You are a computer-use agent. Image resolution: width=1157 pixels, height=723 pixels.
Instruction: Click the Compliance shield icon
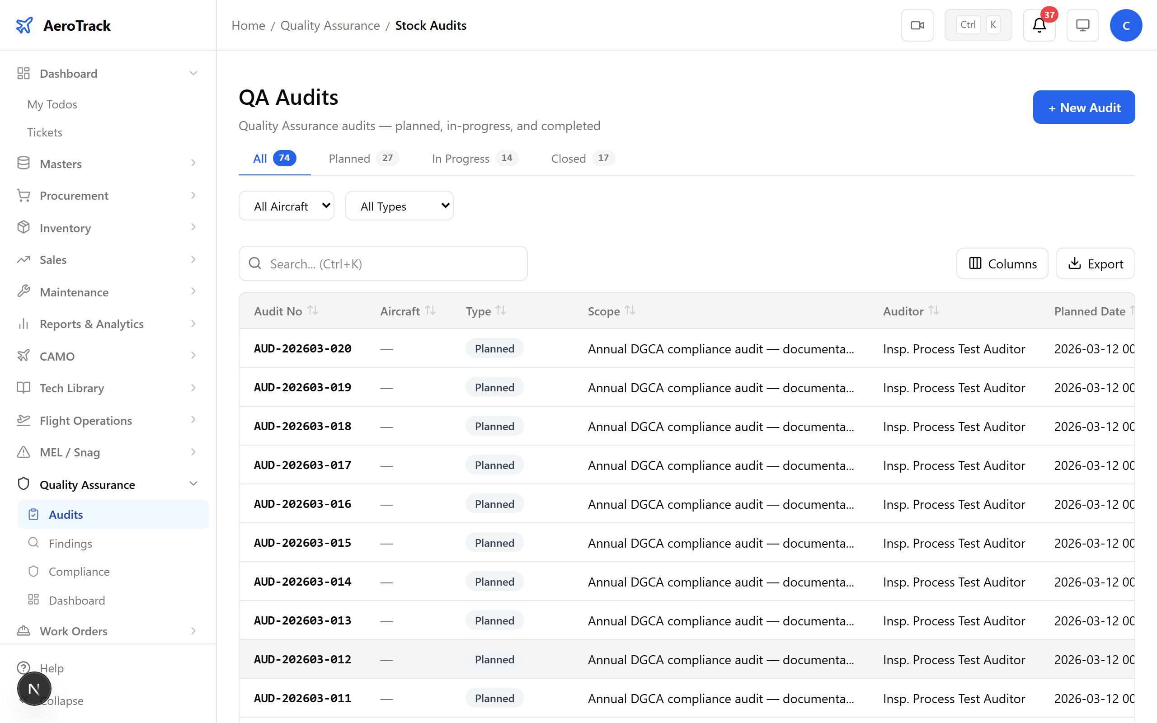[x=33, y=571]
